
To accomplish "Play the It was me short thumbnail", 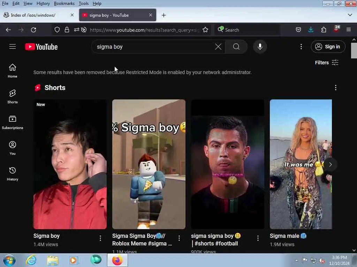I will point(301,164).
